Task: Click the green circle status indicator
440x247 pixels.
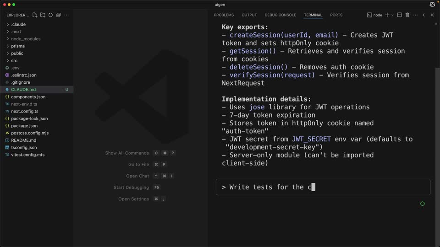Action: 422,204
